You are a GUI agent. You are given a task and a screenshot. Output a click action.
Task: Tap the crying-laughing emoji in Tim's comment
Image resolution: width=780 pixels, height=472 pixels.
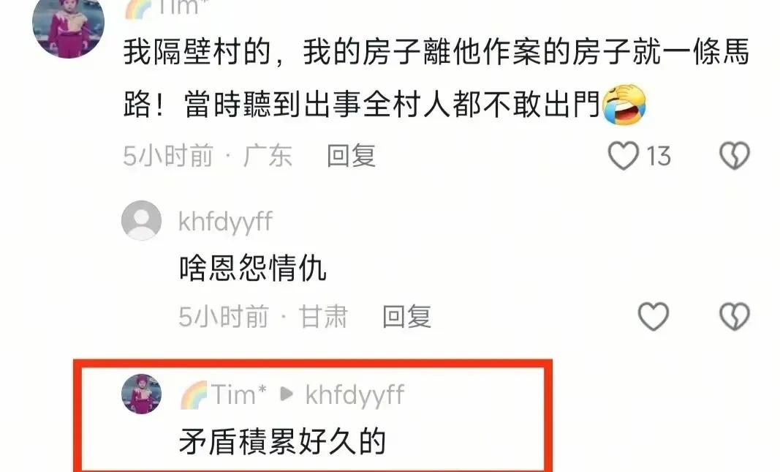(624, 105)
